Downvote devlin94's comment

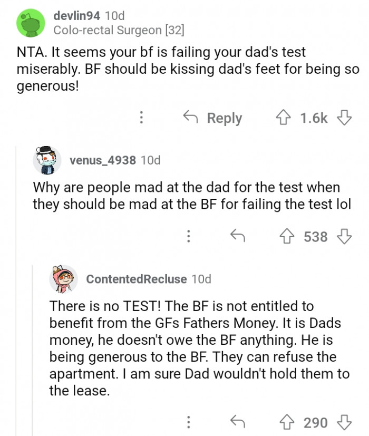pyautogui.click(x=345, y=118)
